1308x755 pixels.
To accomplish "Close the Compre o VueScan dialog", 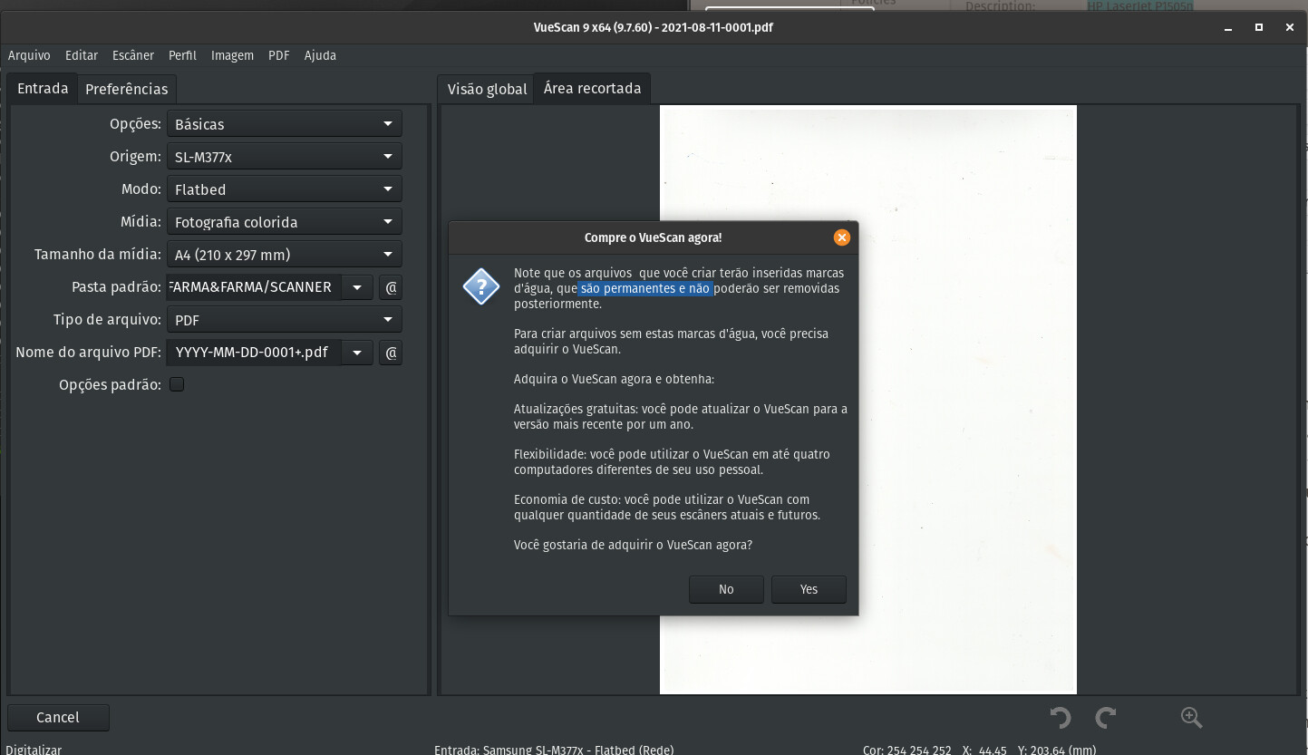I will (842, 237).
